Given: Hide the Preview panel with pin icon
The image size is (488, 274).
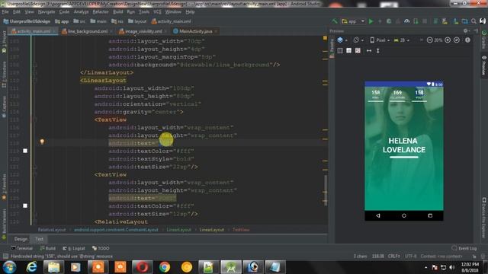Looking at the screenshot, I should pyautogui.click(x=476, y=30).
